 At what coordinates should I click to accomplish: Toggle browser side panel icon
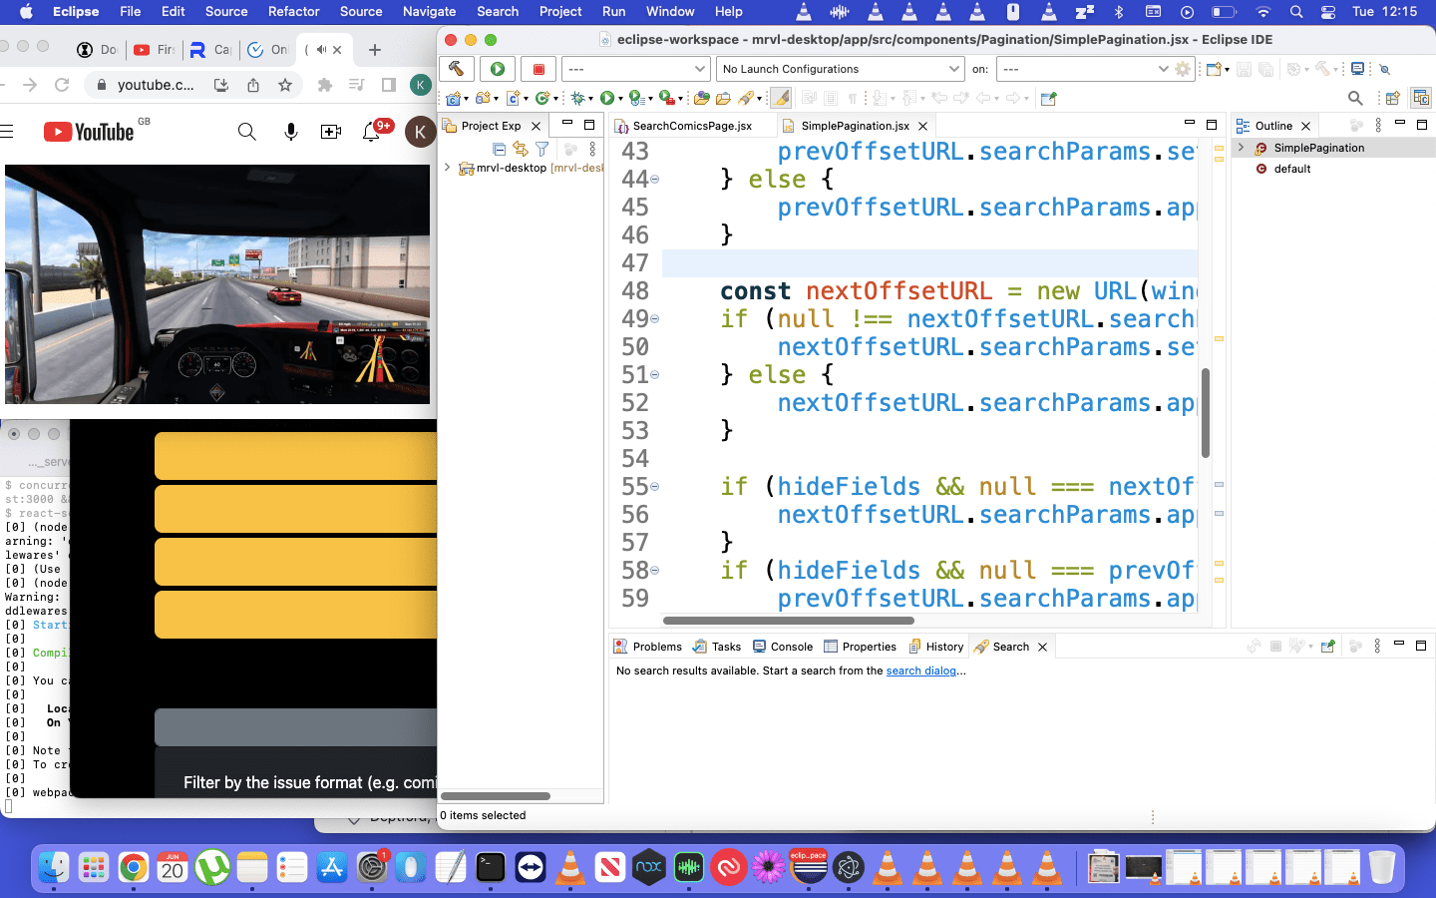tap(389, 85)
